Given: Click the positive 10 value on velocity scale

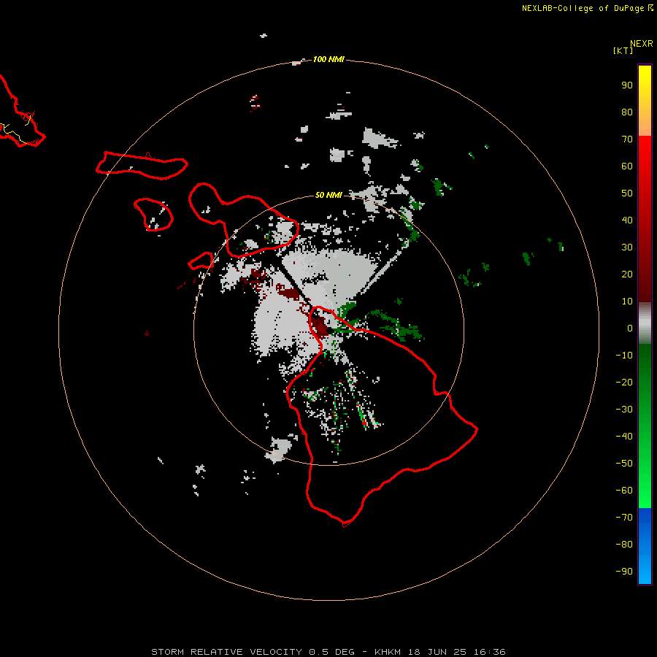Looking at the screenshot, I should [627, 301].
